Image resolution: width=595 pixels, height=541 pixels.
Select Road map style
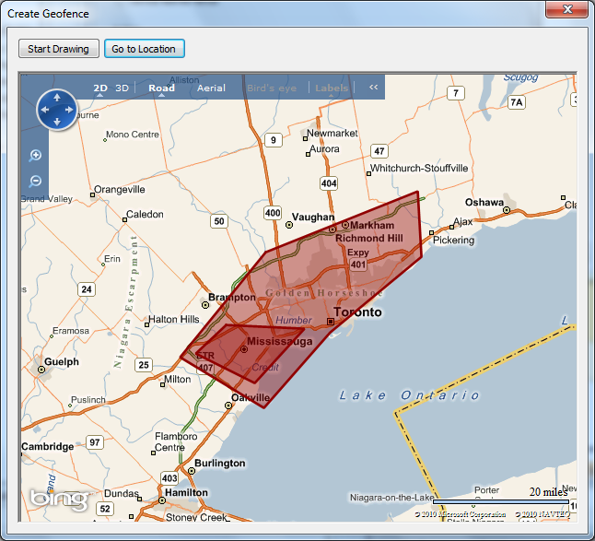(162, 88)
